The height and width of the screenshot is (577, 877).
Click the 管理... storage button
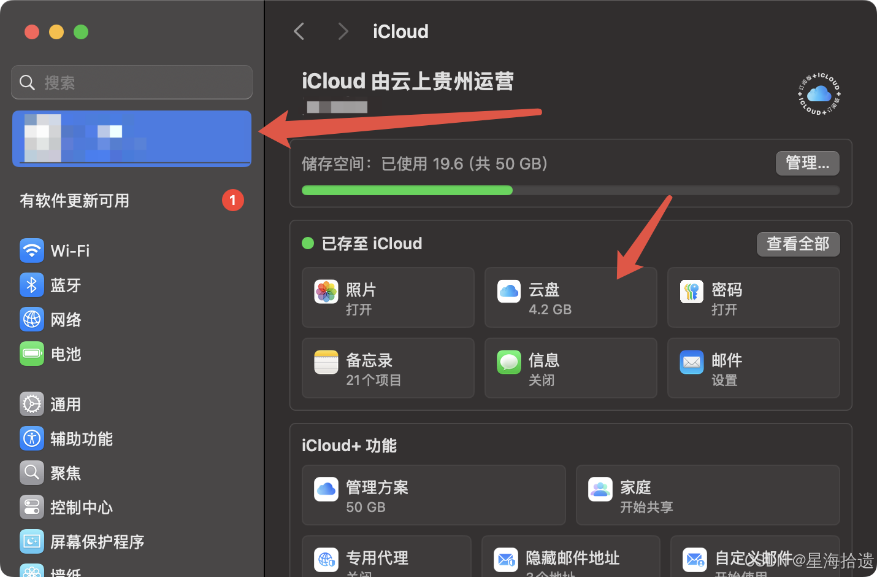click(807, 163)
